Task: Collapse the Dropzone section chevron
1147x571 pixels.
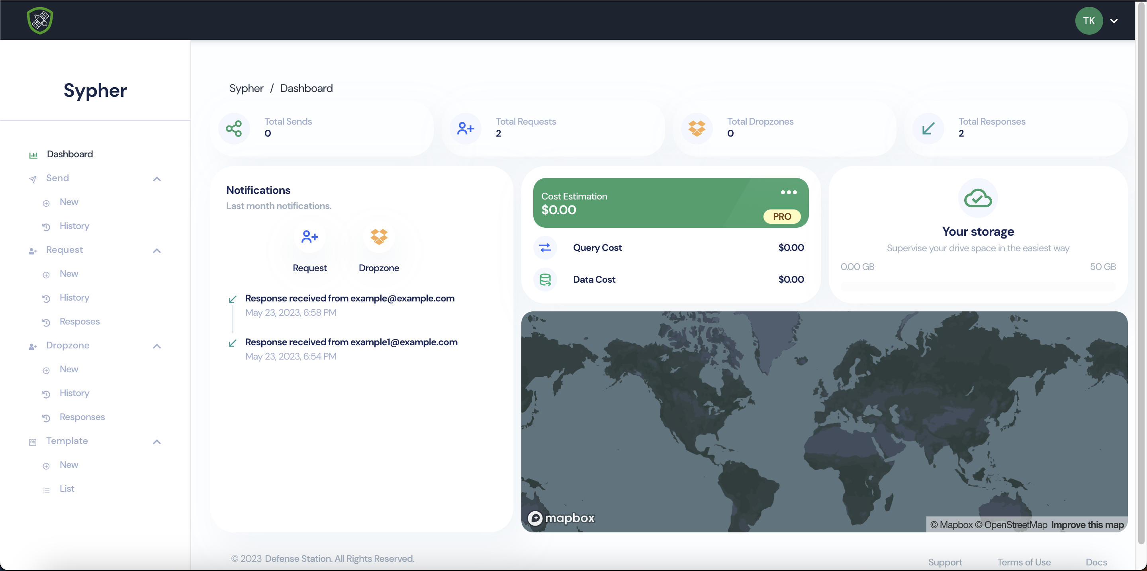Action: (157, 346)
